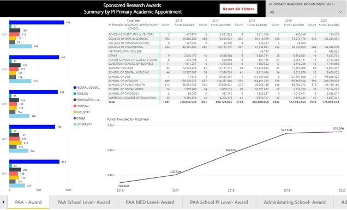This screenshot has width=347, height=210.
Task: Click the 2019 data point on line chart
Action: tap(286, 133)
